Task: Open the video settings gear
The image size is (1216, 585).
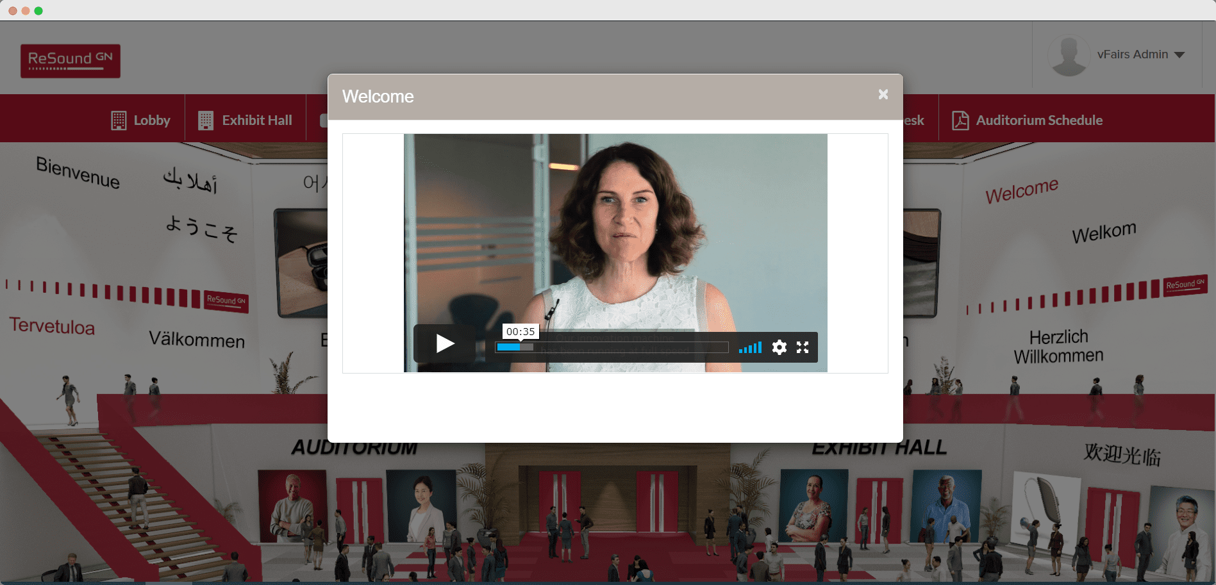Action: tap(779, 347)
